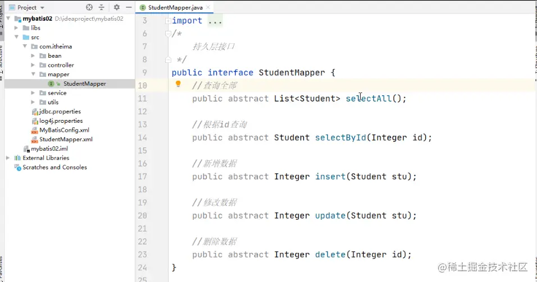The width and height of the screenshot is (537, 282).
Task: Select log4j.properties file
Action: 61,121
